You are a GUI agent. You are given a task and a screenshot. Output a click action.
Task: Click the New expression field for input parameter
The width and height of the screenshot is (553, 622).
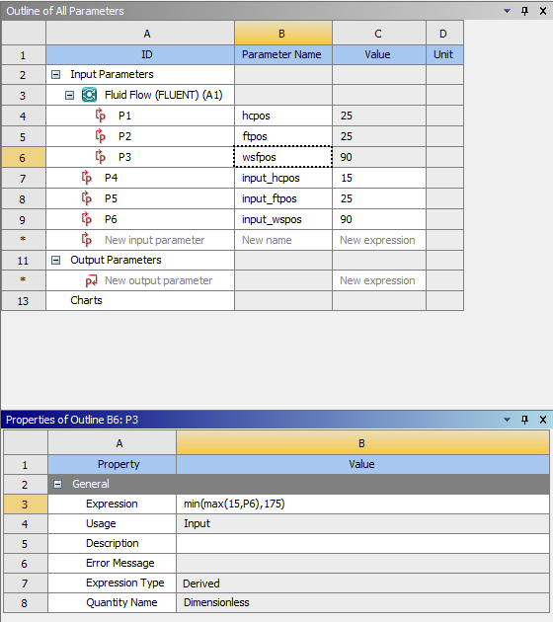[x=379, y=240]
